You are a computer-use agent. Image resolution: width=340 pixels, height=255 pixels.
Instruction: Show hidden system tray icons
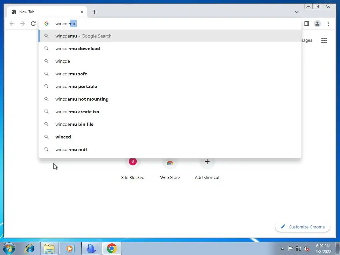(x=282, y=249)
